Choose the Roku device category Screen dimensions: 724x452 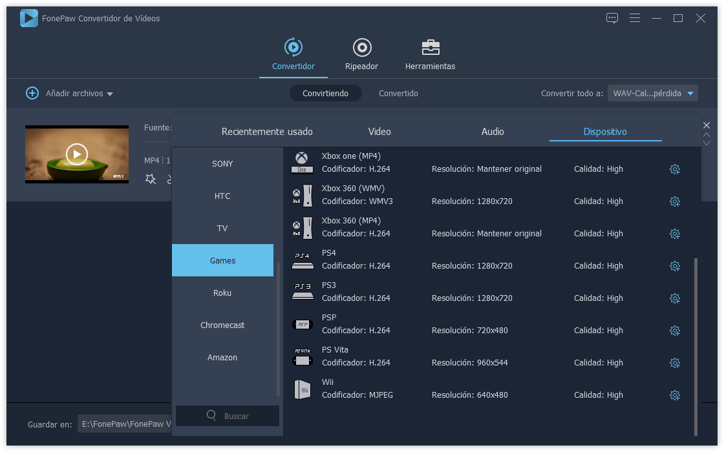pyautogui.click(x=222, y=293)
